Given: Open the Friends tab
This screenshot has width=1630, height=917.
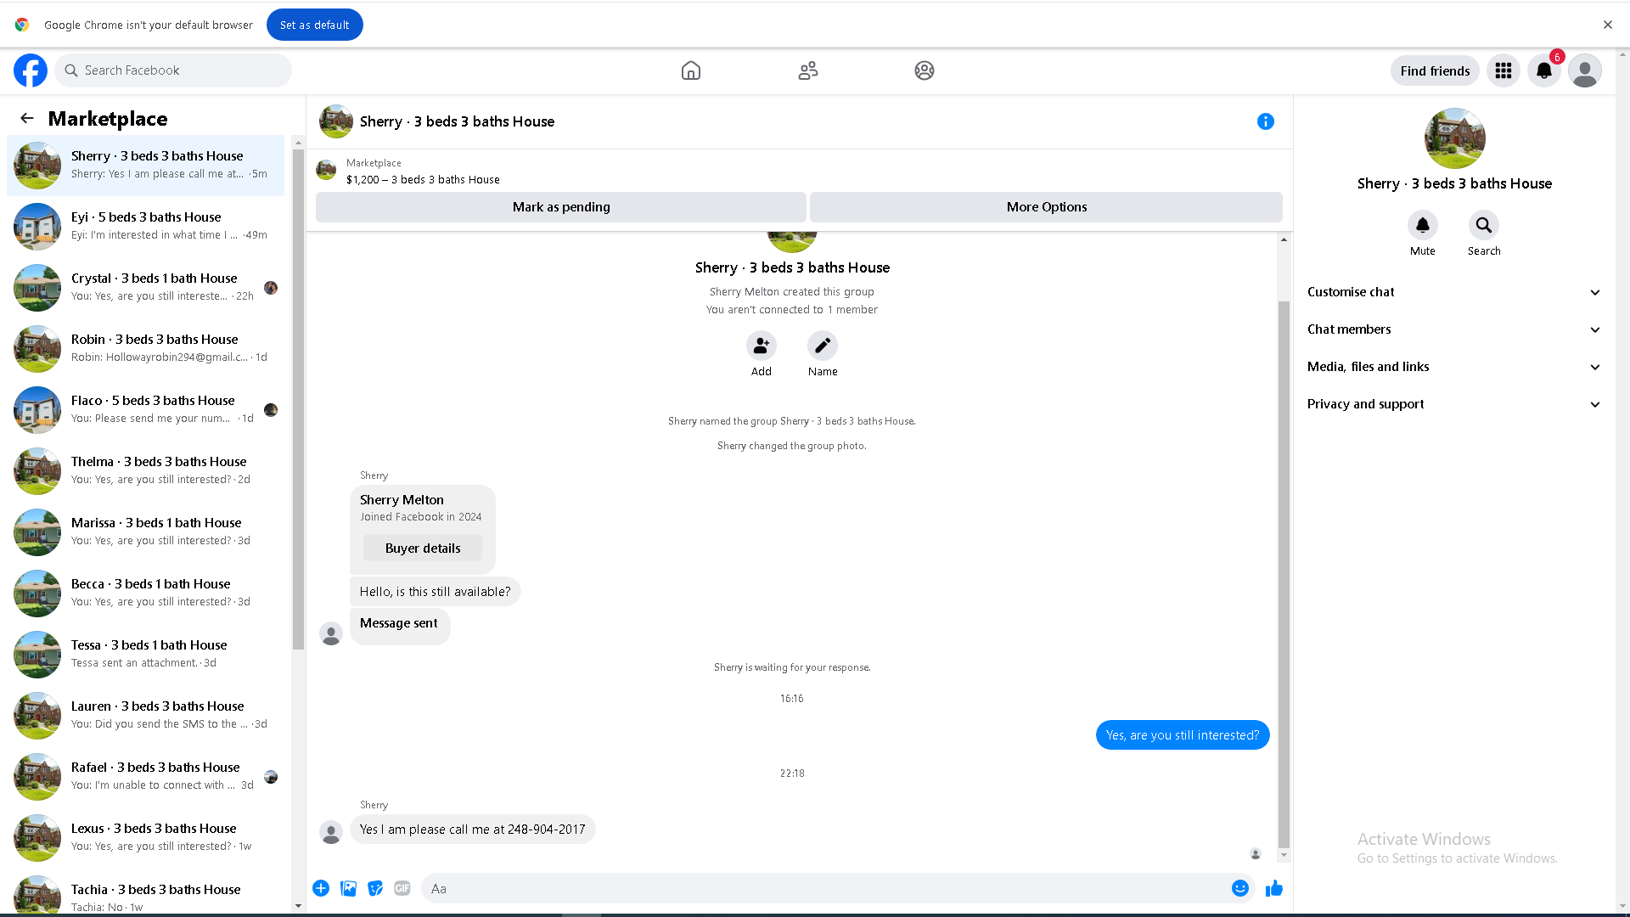Looking at the screenshot, I should click(807, 70).
